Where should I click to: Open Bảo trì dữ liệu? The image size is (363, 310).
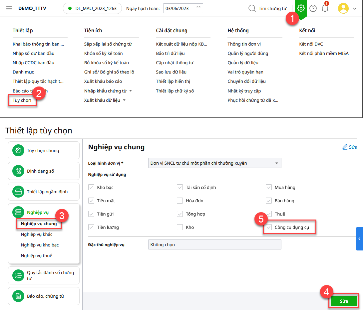pyautogui.click(x=171, y=54)
